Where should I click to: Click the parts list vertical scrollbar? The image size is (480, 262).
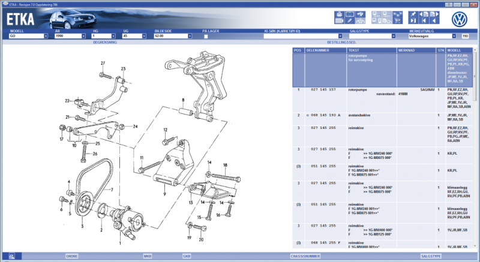476,150
